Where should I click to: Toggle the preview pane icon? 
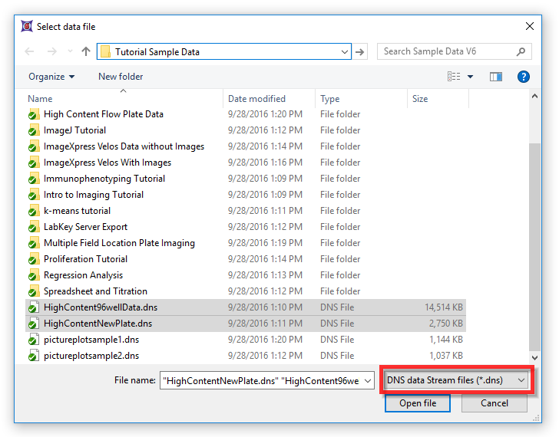tap(496, 77)
